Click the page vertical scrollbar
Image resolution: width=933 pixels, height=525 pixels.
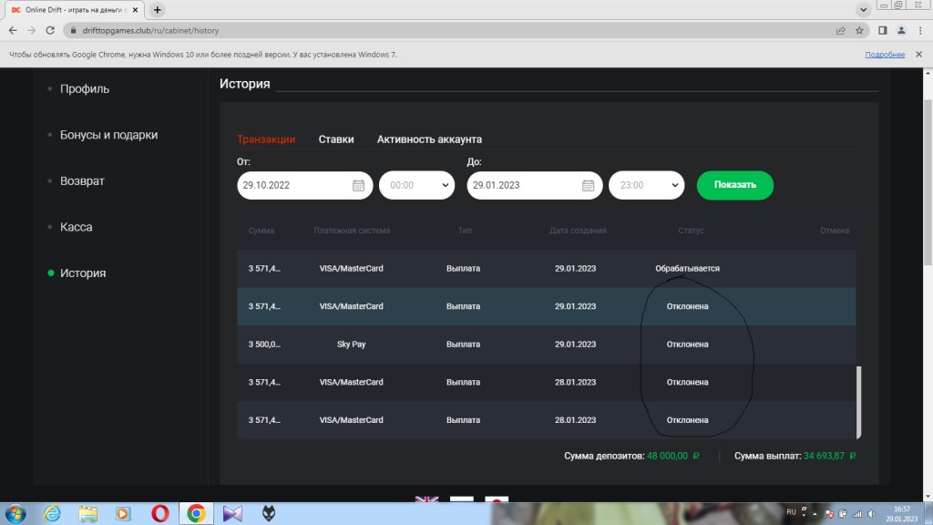[928, 181]
